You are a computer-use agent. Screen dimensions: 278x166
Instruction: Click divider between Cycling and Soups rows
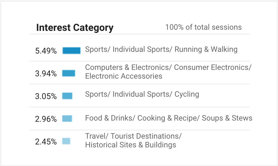click(x=139, y=107)
